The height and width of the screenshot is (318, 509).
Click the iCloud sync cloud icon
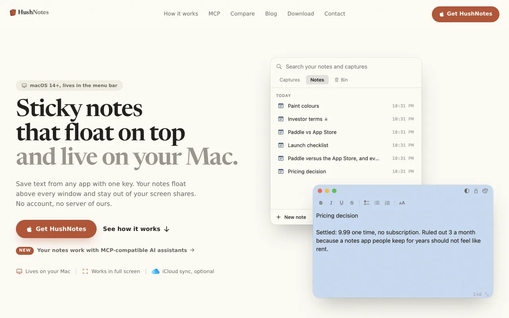point(155,271)
